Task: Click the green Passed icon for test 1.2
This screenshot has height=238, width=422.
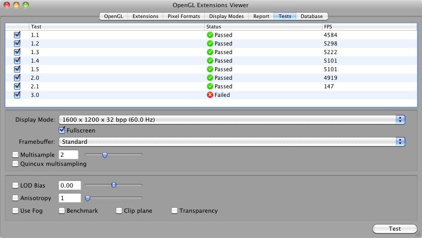Action: (x=210, y=44)
